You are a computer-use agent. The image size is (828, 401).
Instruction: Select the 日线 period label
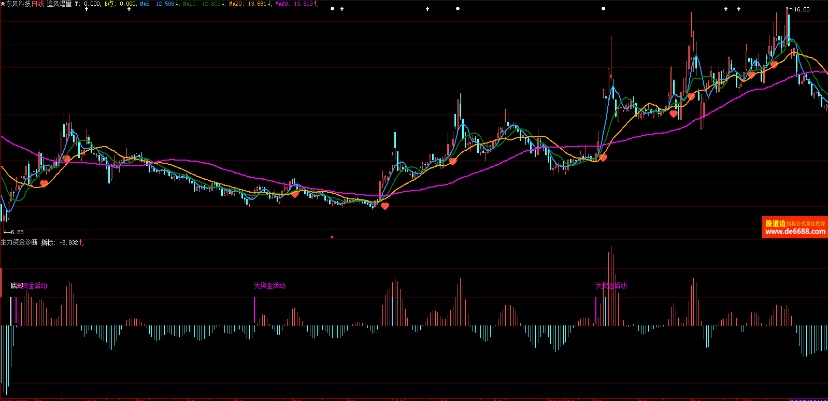pyautogui.click(x=38, y=4)
